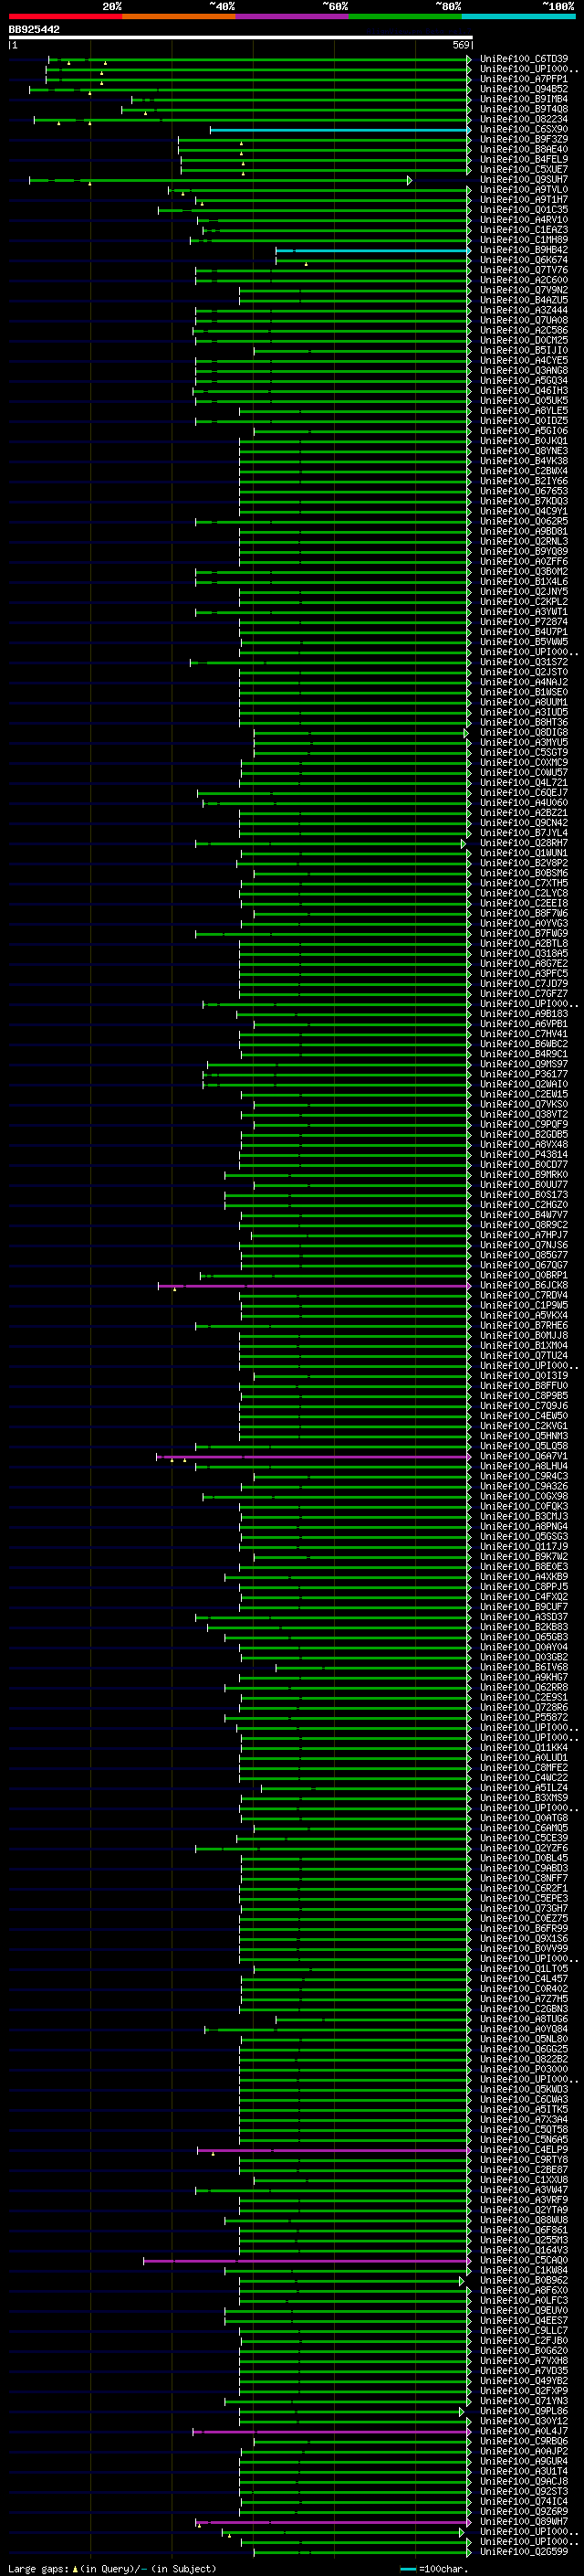584x2576 pixels.
Task: Select the UniRef100_Q7TV76 label
Action: click(524, 270)
